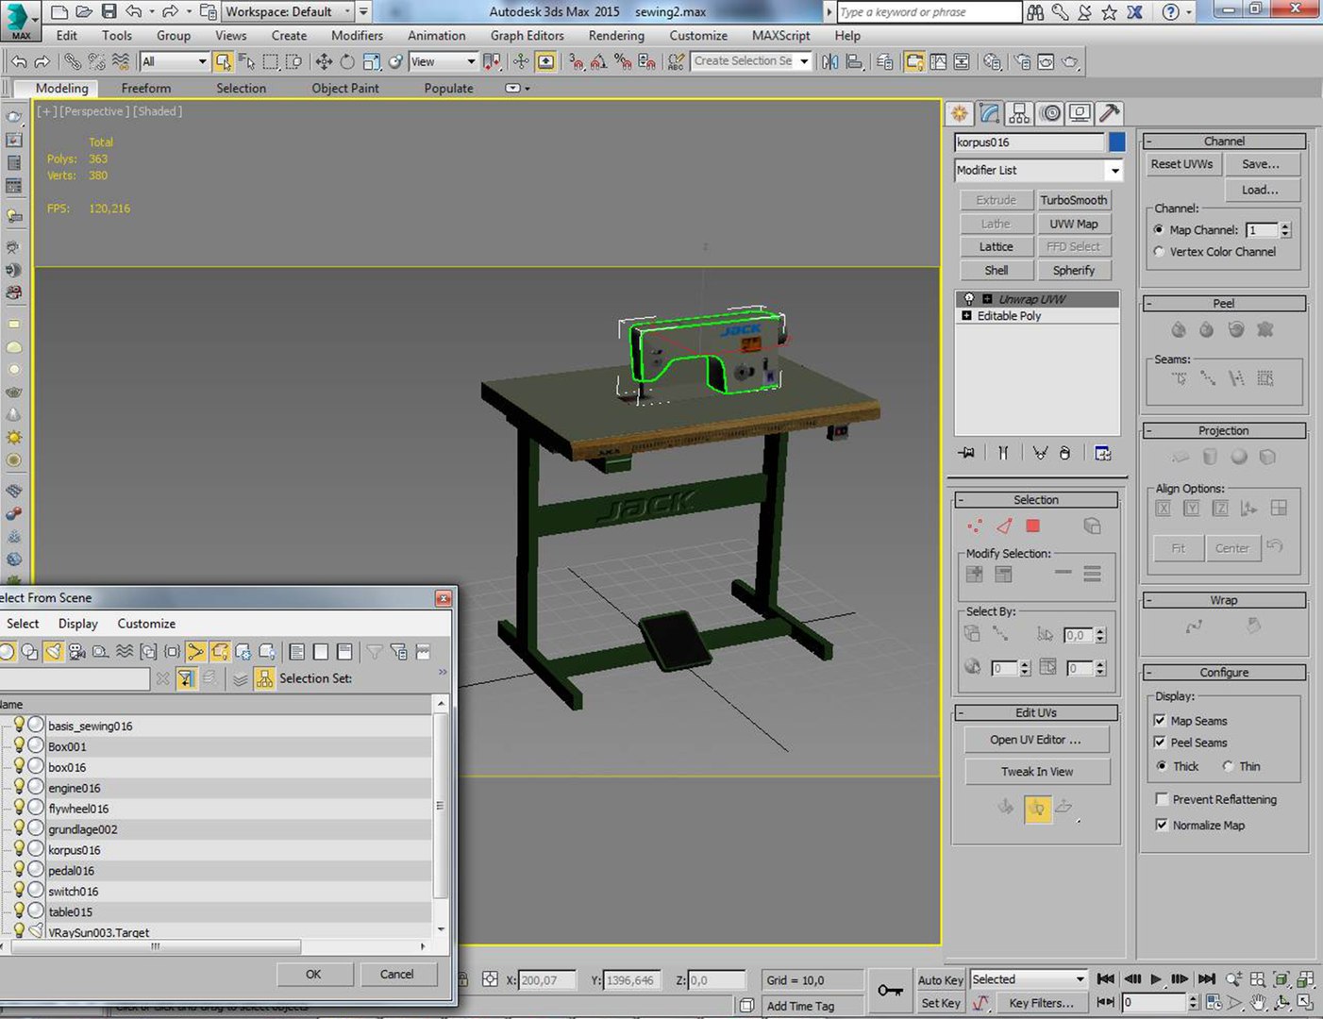This screenshot has height=1019, width=1323.
Task: Open the Selected key filter dropdown
Action: (x=1080, y=979)
